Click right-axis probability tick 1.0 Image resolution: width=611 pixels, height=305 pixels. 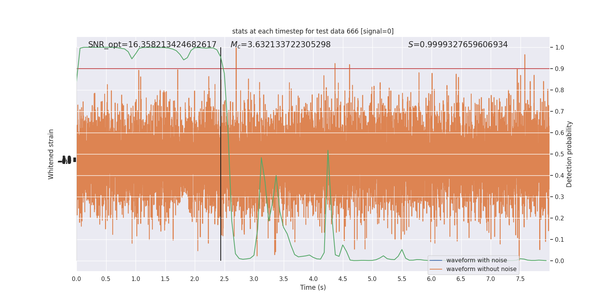coord(559,48)
